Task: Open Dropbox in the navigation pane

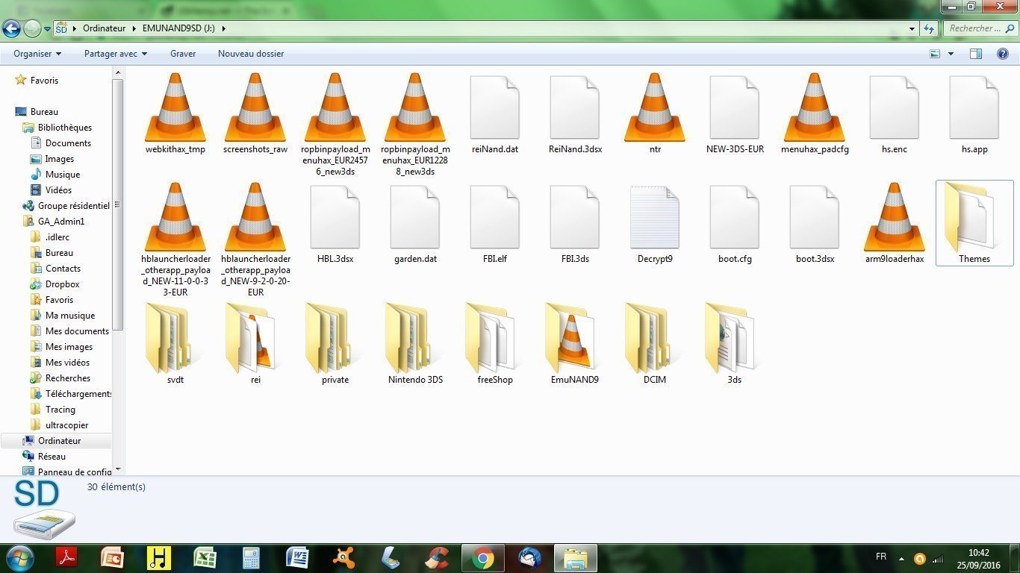Action: [x=62, y=284]
